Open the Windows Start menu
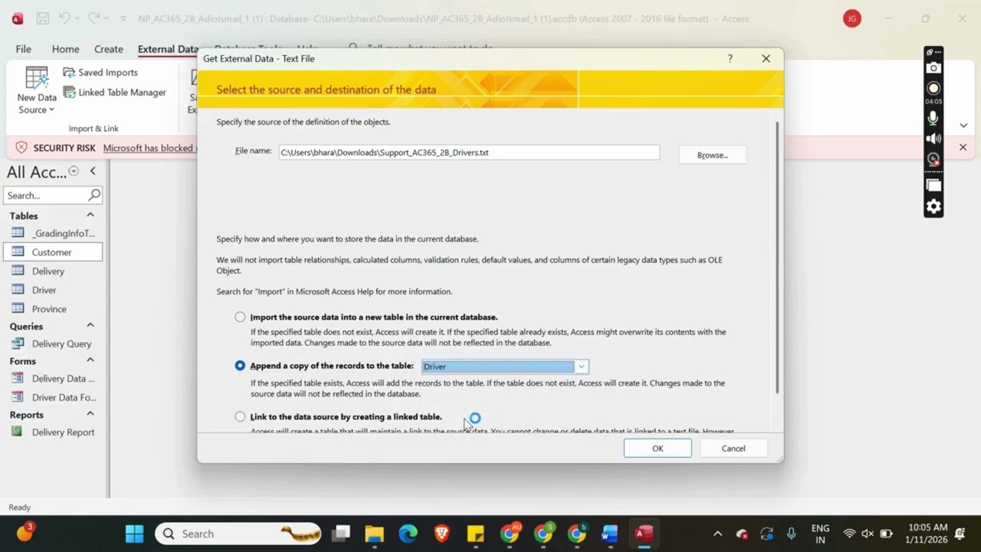This screenshot has height=552, width=981. coord(134,534)
